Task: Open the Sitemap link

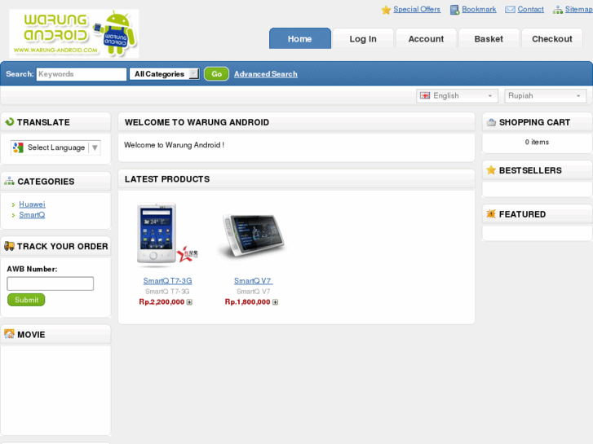Action: click(x=579, y=10)
